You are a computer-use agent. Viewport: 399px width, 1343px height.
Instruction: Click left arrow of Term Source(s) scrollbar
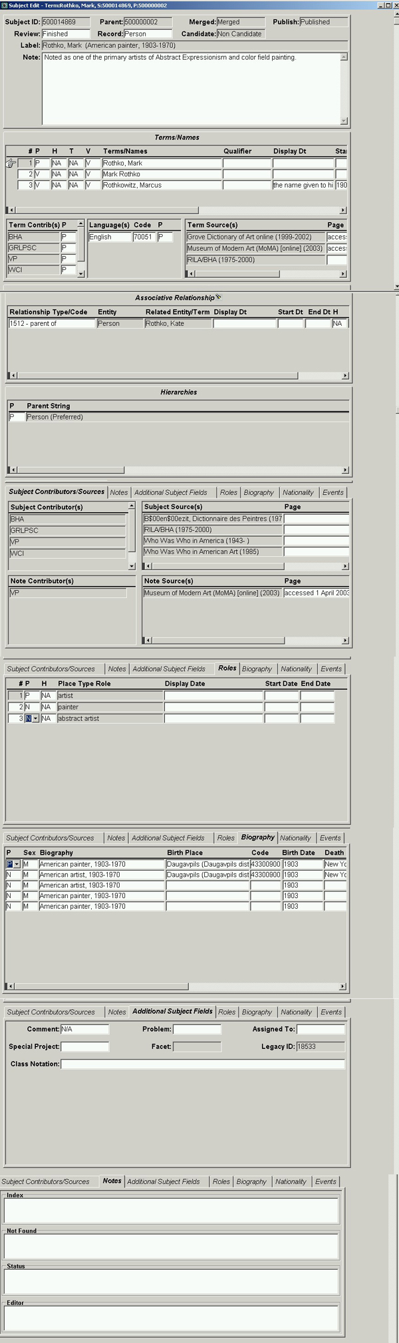[191, 273]
